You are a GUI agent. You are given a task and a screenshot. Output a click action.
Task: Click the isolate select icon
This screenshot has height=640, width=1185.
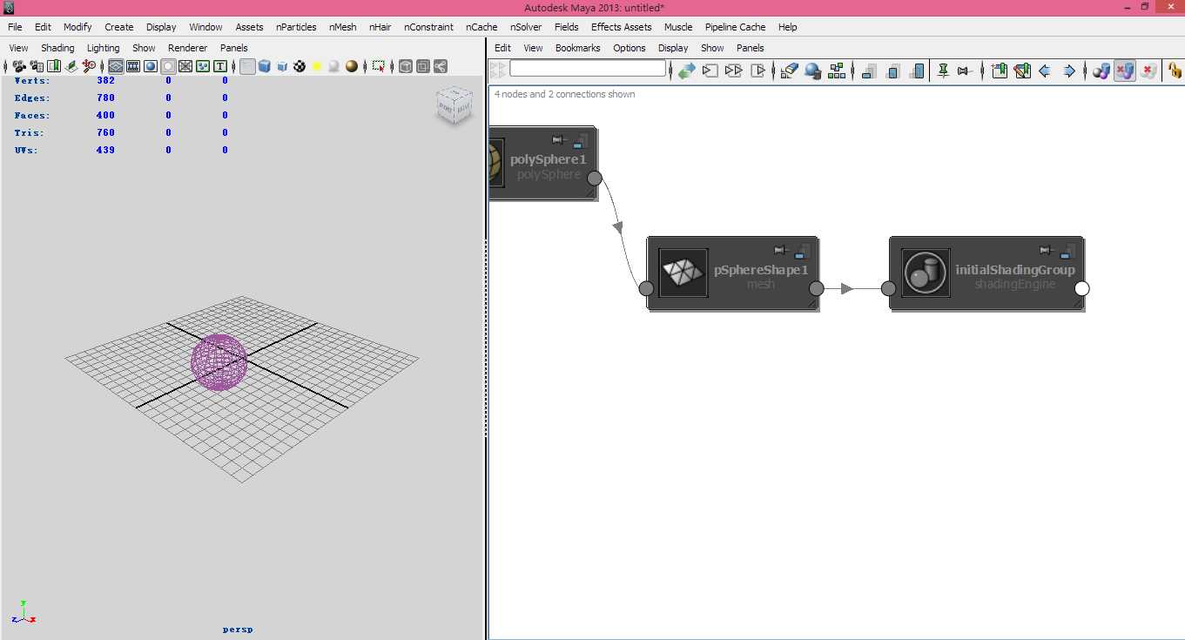[x=378, y=66]
